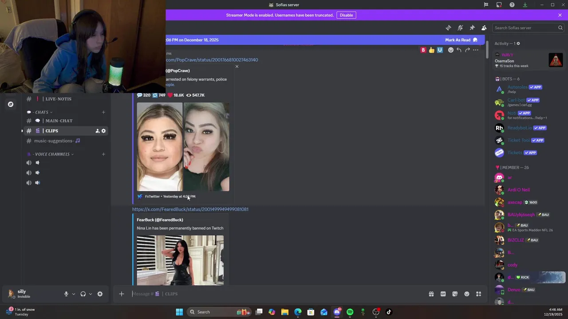Open the FearedBuck x.com status link
Image resolution: width=568 pixels, height=319 pixels.
[190, 209]
